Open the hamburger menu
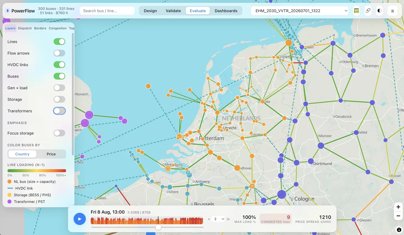This screenshot has width=404, height=235. point(392,11)
